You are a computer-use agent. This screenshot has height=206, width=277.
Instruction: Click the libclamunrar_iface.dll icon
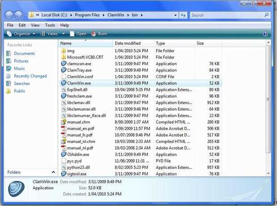[63, 116]
